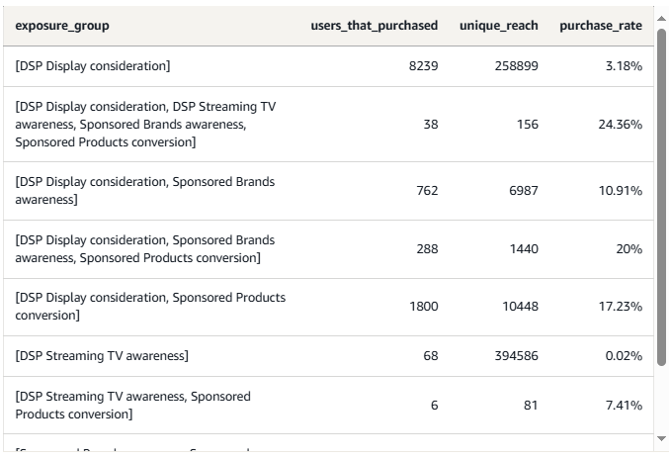Click the 8239 users purchased cell
The width and height of the screenshot is (671, 460).
423,66
